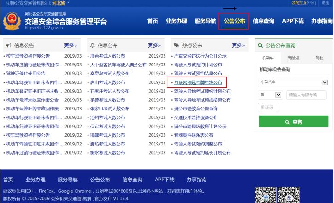The width and height of the screenshot is (334, 203).
Task: Expand the 河北省 department switch dropdown
Action: point(61,3)
